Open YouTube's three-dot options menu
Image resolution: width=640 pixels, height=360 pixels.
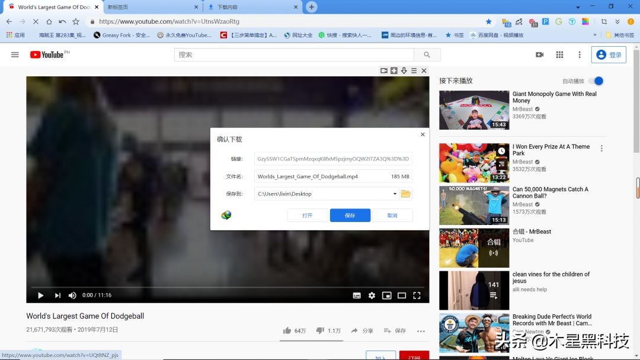[580, 54]
